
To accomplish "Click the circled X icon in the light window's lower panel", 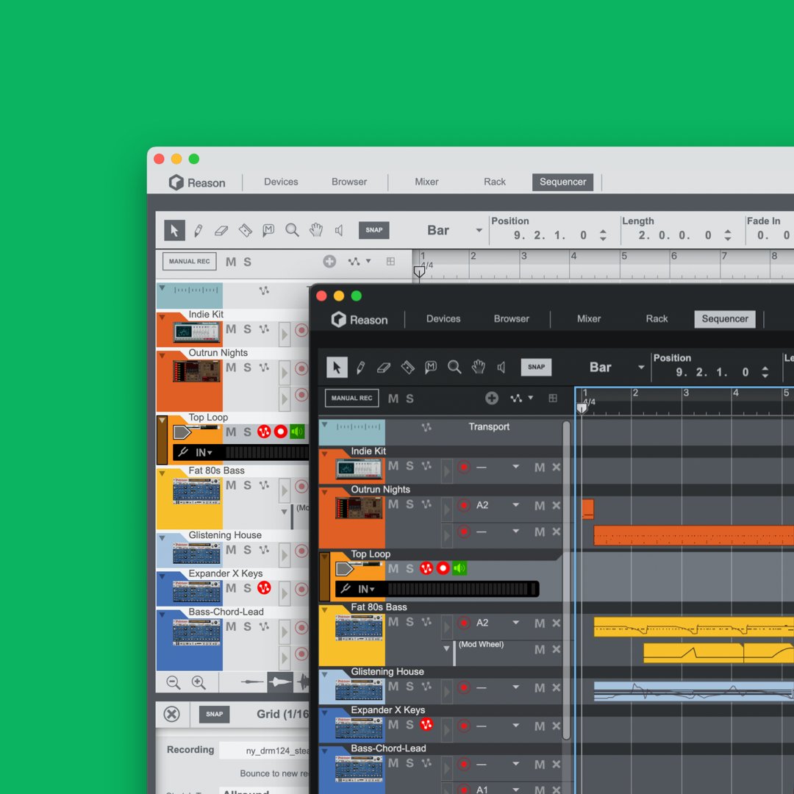I will (171, 714).
